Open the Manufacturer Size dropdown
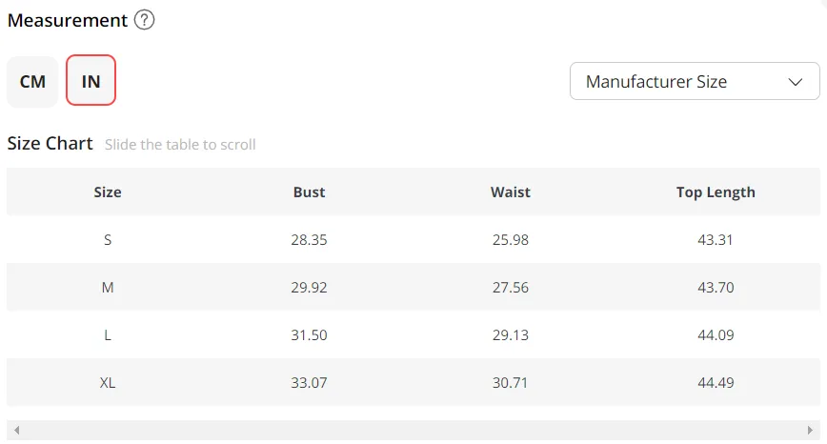Image resolution: width=827 pixels, height=444 pixels. (x=695, y=81)
